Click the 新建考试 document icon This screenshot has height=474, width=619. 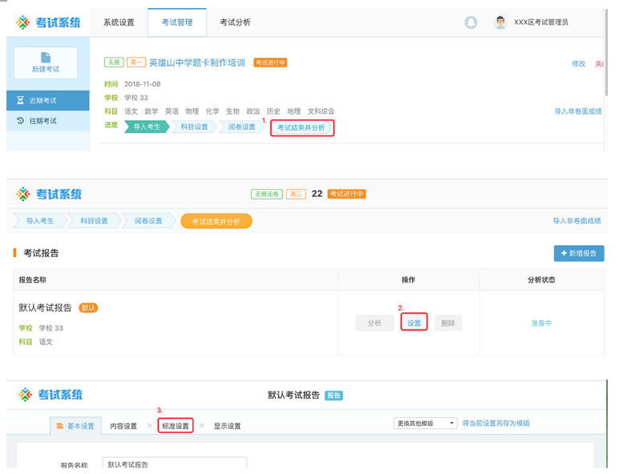[45, 58]
